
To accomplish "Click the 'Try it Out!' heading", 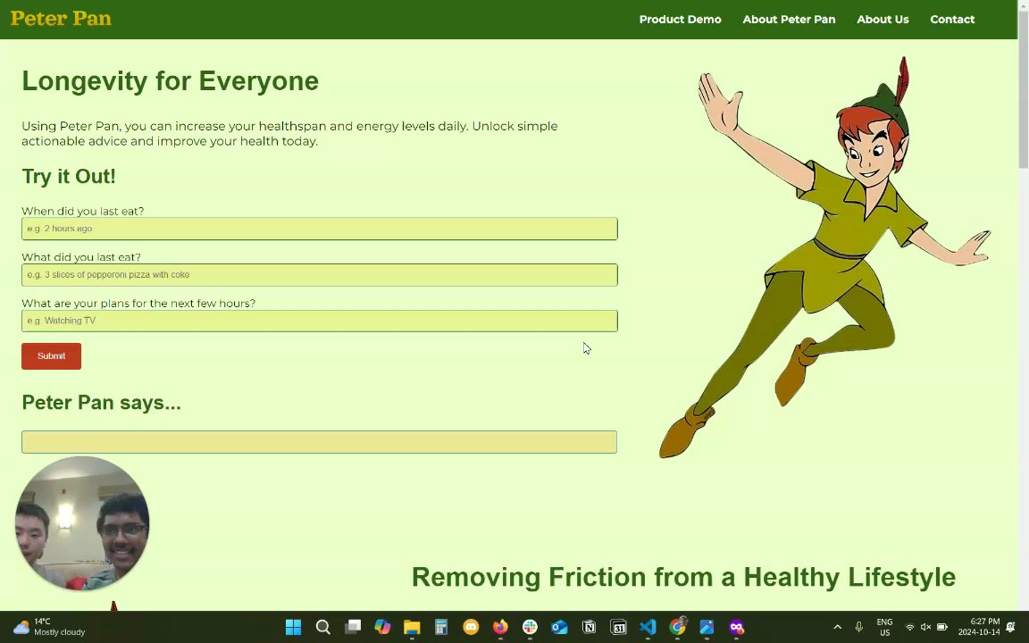I will 69,177.
